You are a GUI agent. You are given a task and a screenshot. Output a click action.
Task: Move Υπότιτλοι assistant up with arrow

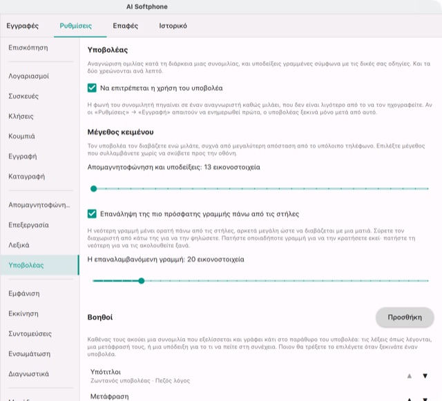coord(410,376)
